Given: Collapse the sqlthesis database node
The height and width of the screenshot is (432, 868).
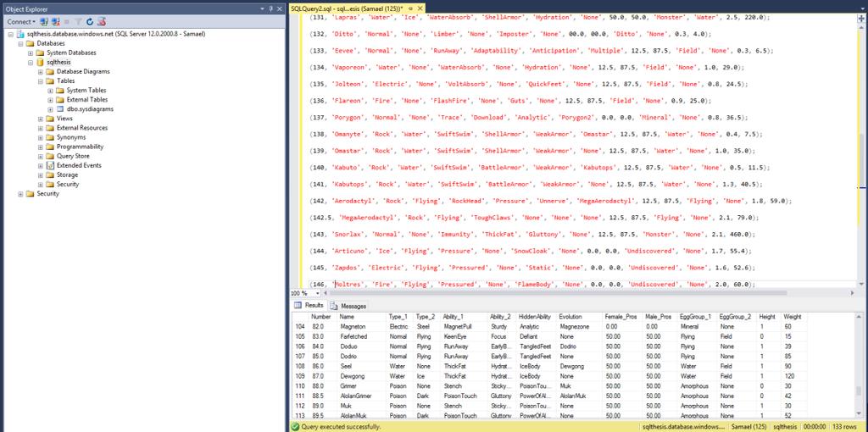Looking at the screenshot, I should pyautogui.click(x=31, y=62).
